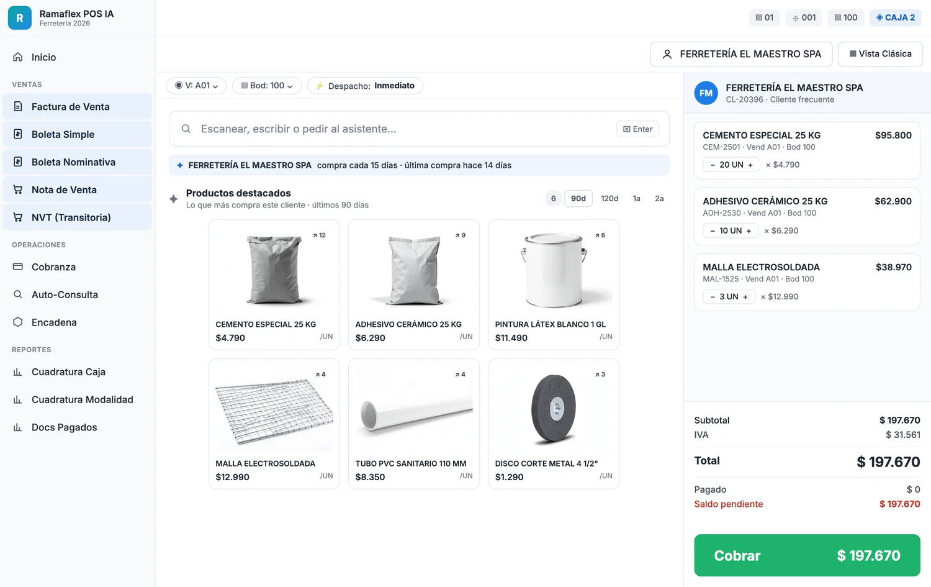Click the Boleta Nominativa receipt icon
The image size is (931, 587).
click(18, 162)
